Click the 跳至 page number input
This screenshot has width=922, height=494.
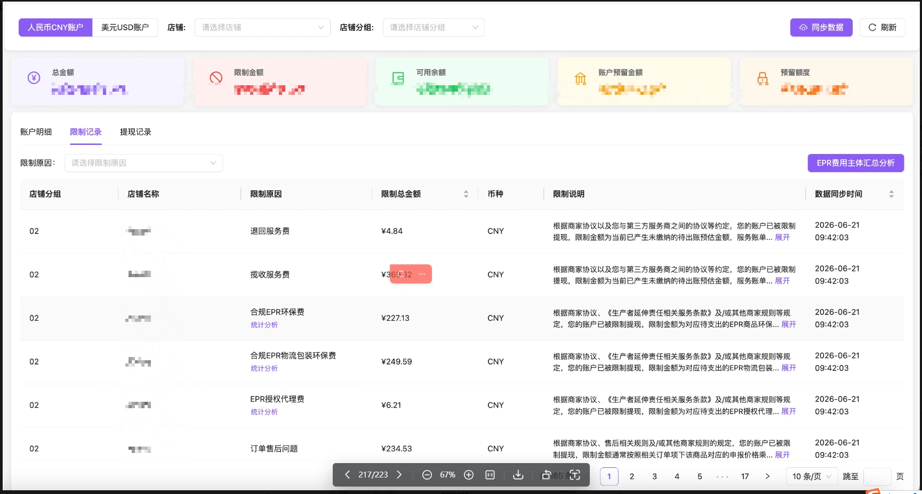877,476
